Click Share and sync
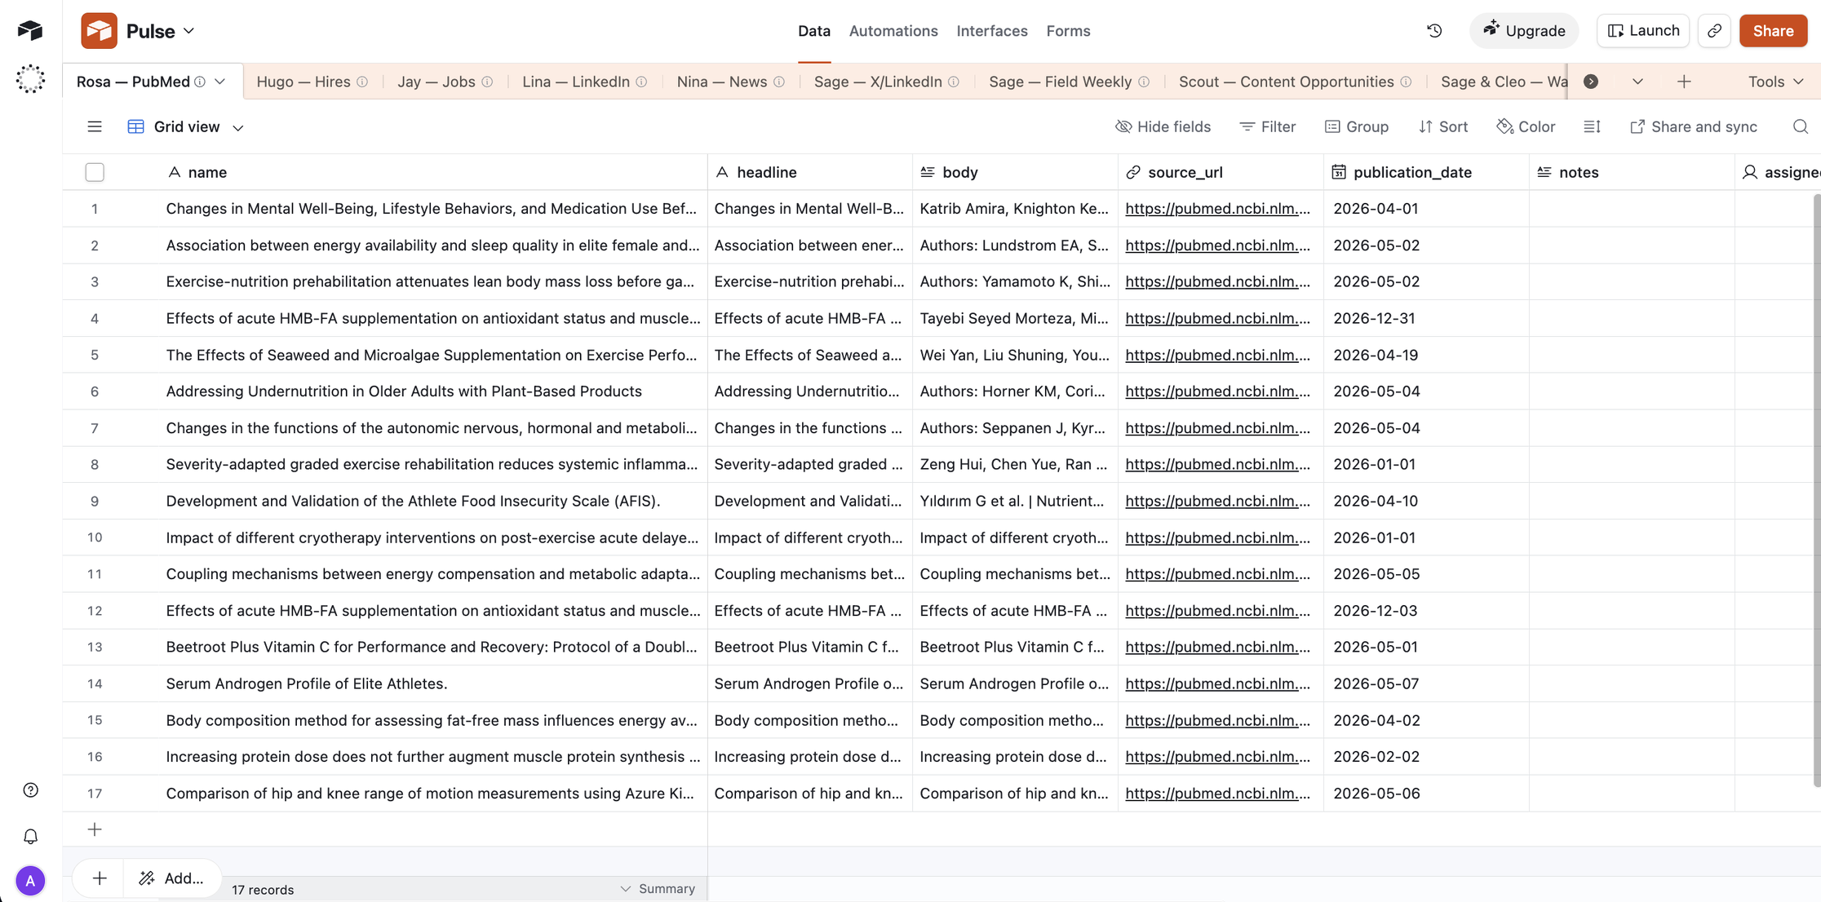This screenshot has width=1821, height=902. click(1693, 126)
